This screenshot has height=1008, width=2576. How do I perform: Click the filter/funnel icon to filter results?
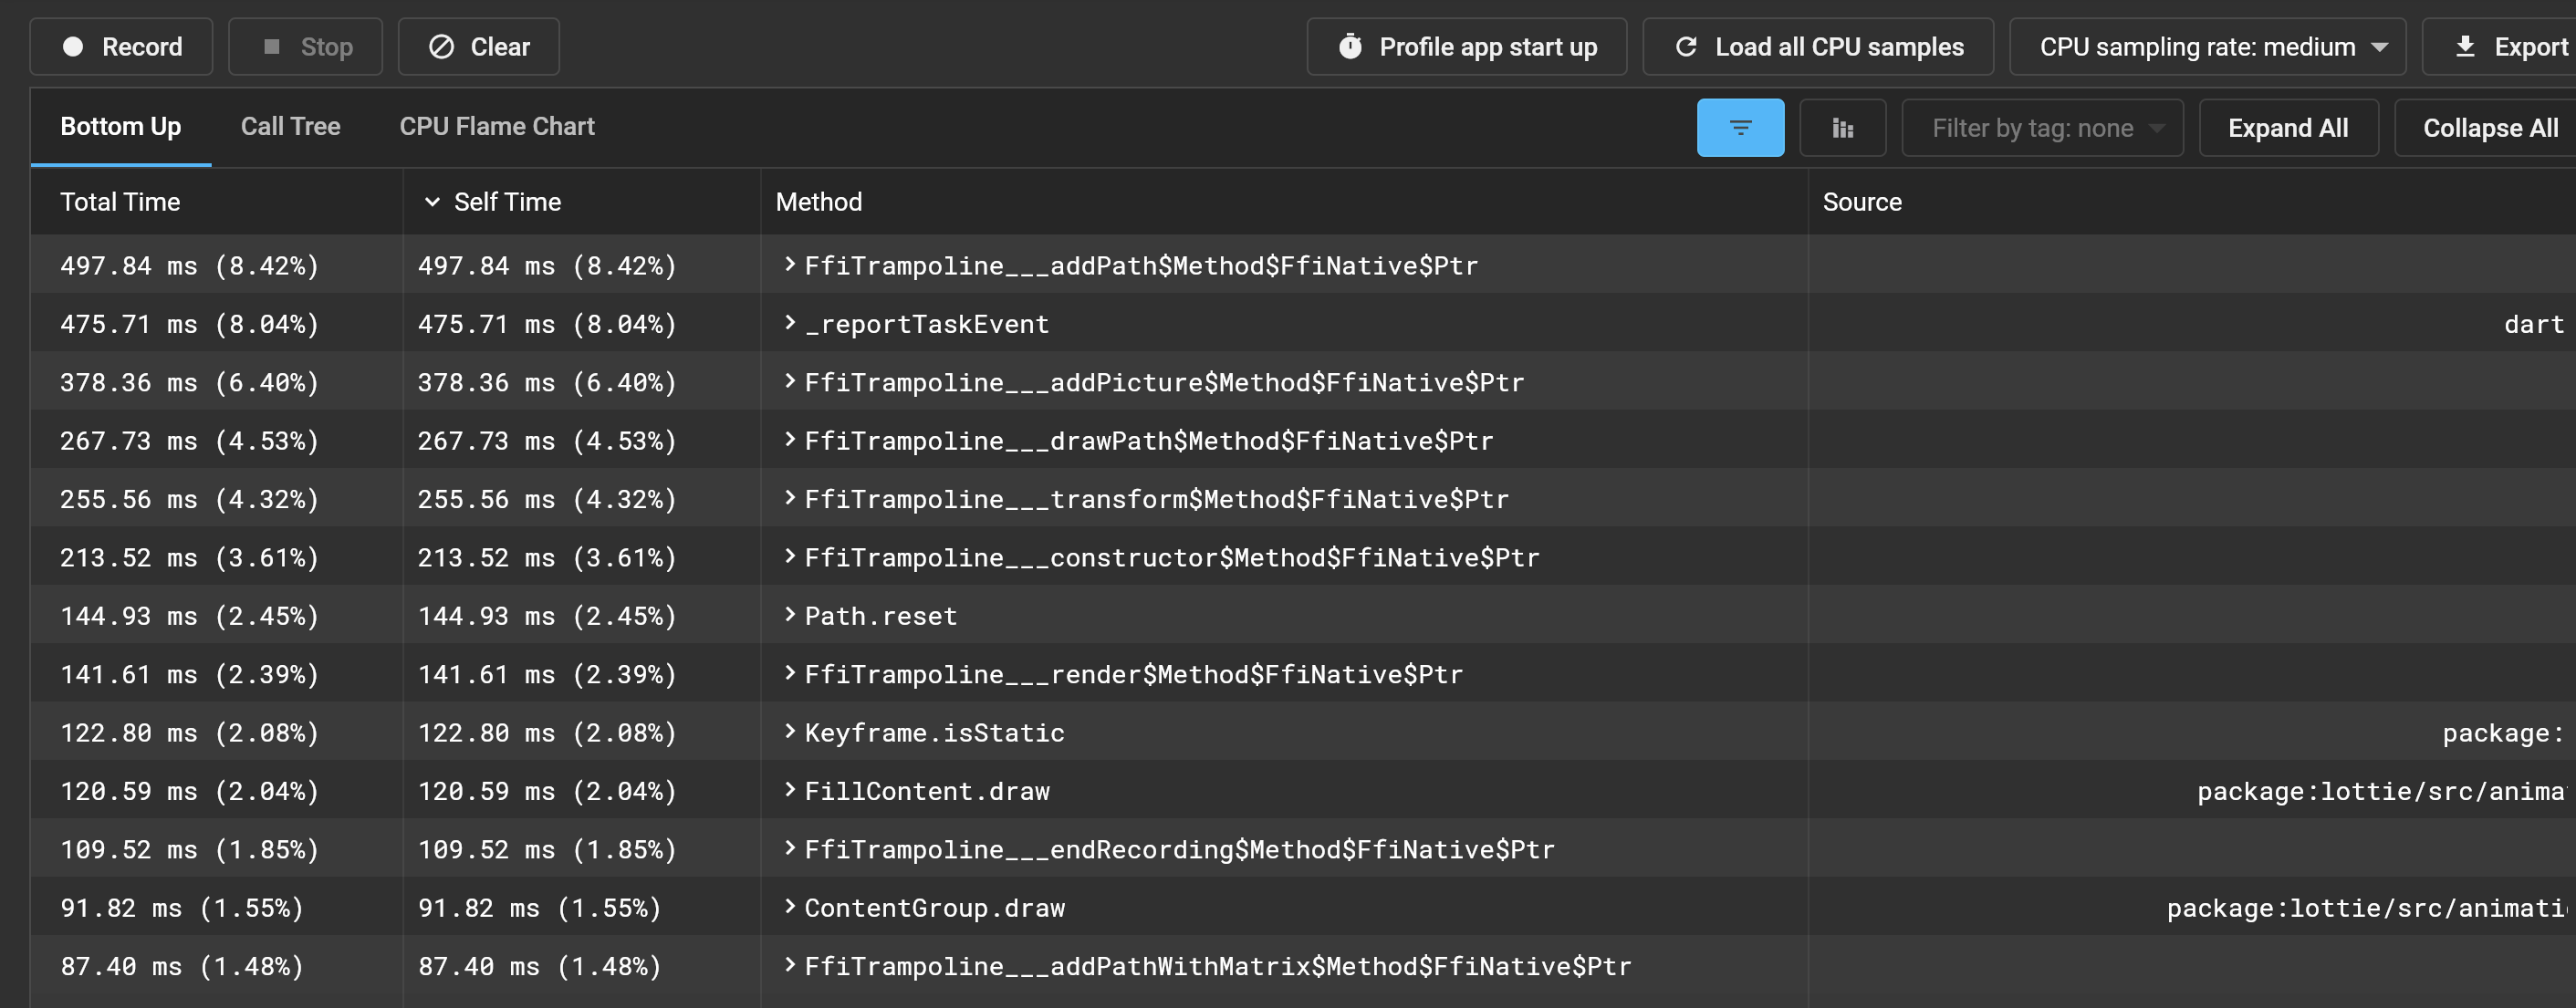[1741, 127]
